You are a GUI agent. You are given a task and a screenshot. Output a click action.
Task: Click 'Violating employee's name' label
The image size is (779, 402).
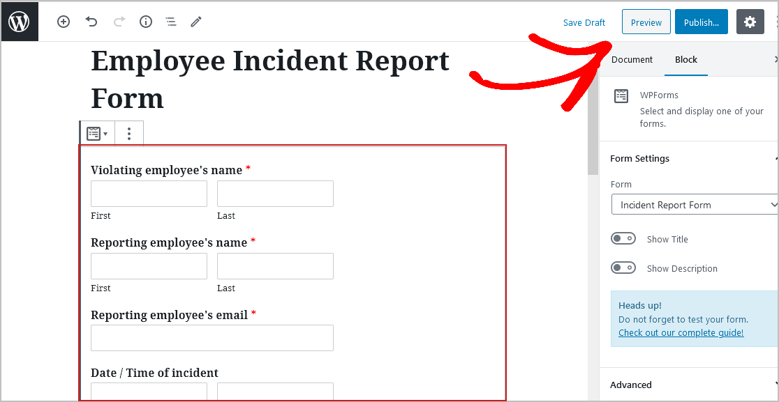[167, 170]
